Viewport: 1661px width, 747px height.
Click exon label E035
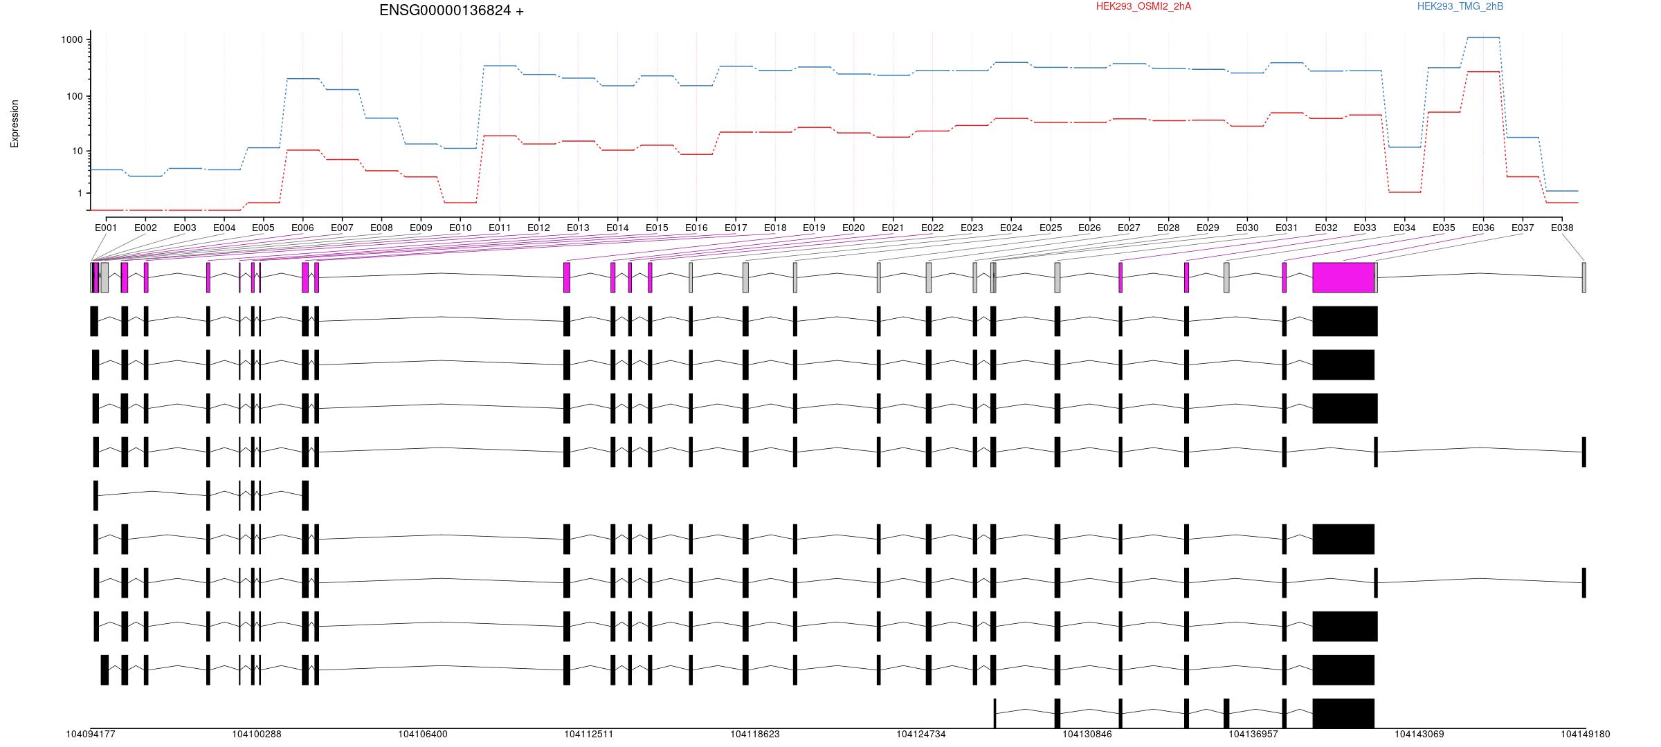(1444, 228)
